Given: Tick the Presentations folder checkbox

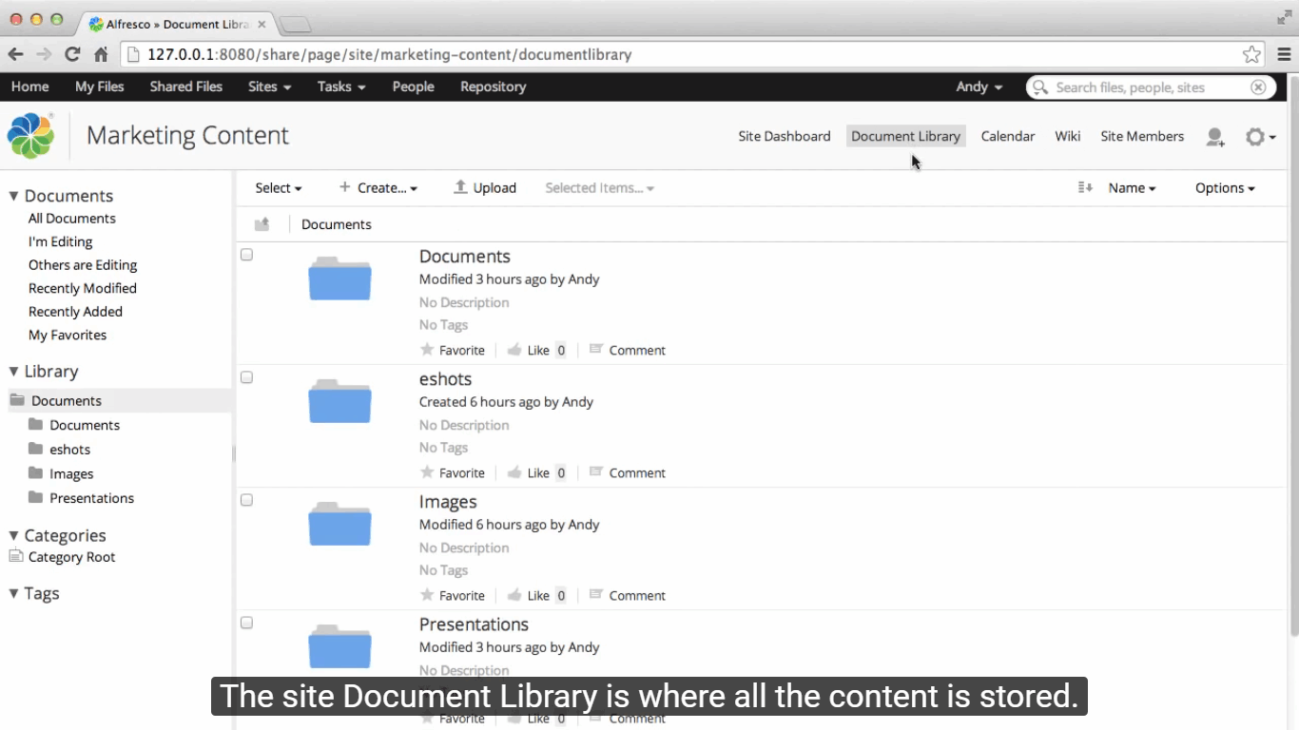Looking at the screenshot, I should point(246,623).
